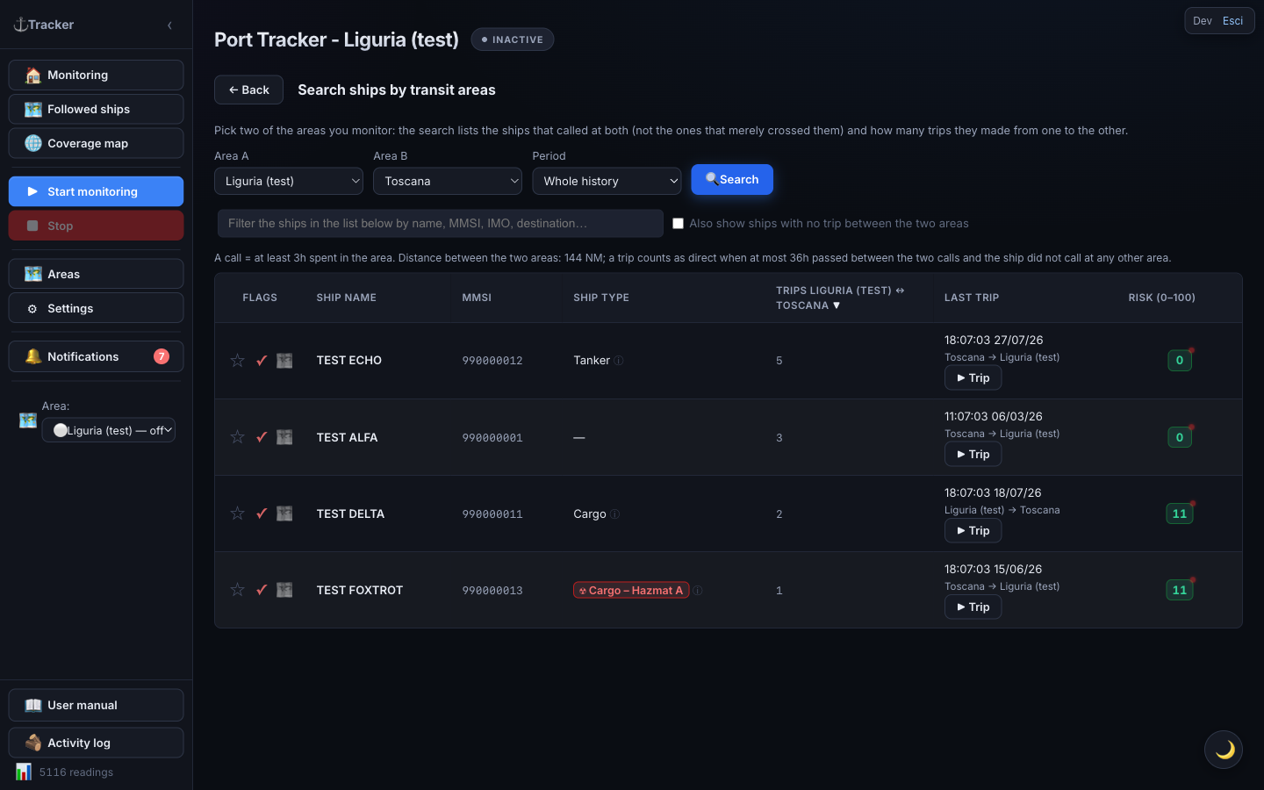Click the TEST DELTA risk score badge 11
Image resolution: width=1264 pixels, height=790 pixels.
click(x=1179, y=514)
